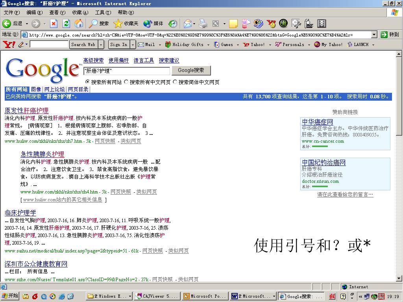Expand the Yahoo toolbar overflow arrow after LAUNCH

373,45
